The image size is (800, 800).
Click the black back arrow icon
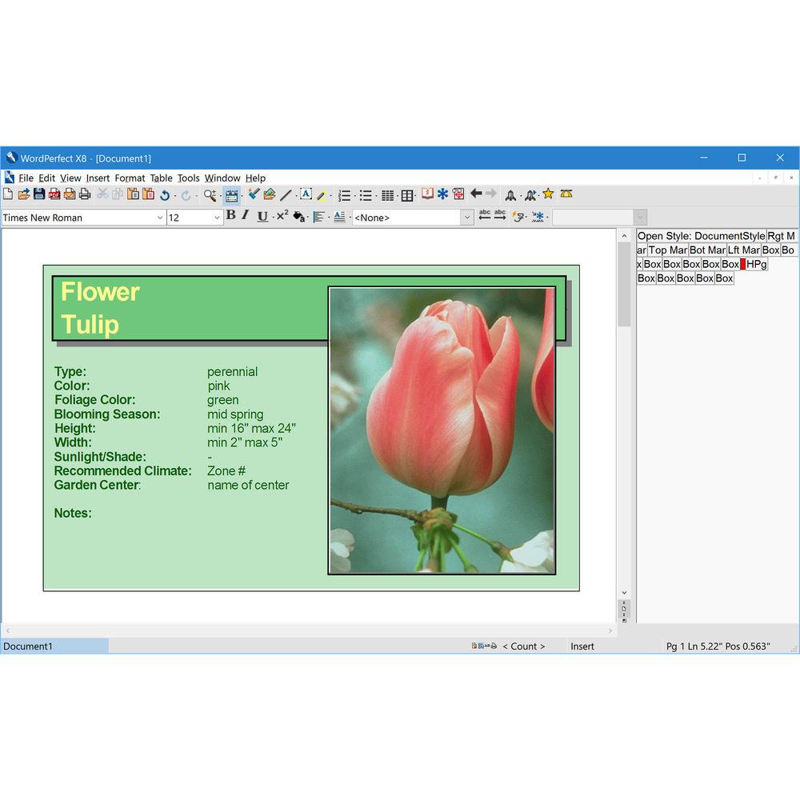pyautogui.click(x=476, y=194)
